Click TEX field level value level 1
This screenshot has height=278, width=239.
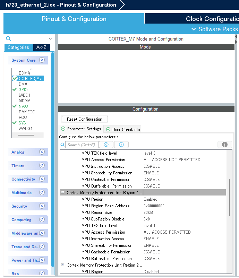[150, 226]
